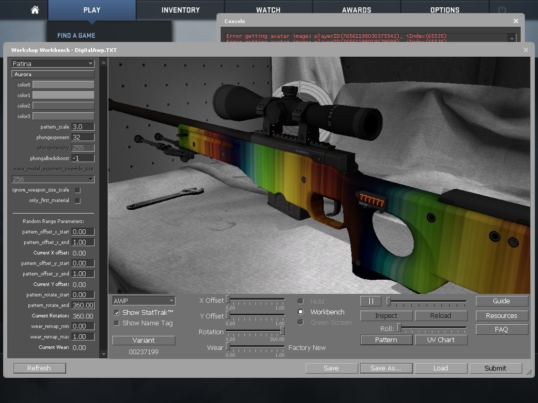Open the AWP weapon dropdown
The image size is (538, 403).
click(x=144, y=301)
